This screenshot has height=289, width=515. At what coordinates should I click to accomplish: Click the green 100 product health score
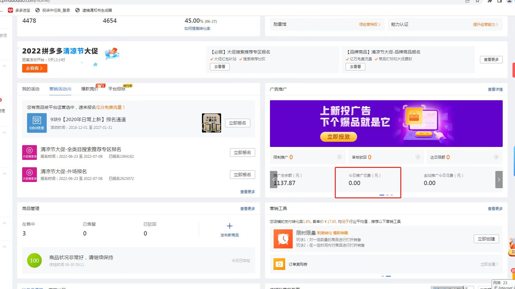34,260
